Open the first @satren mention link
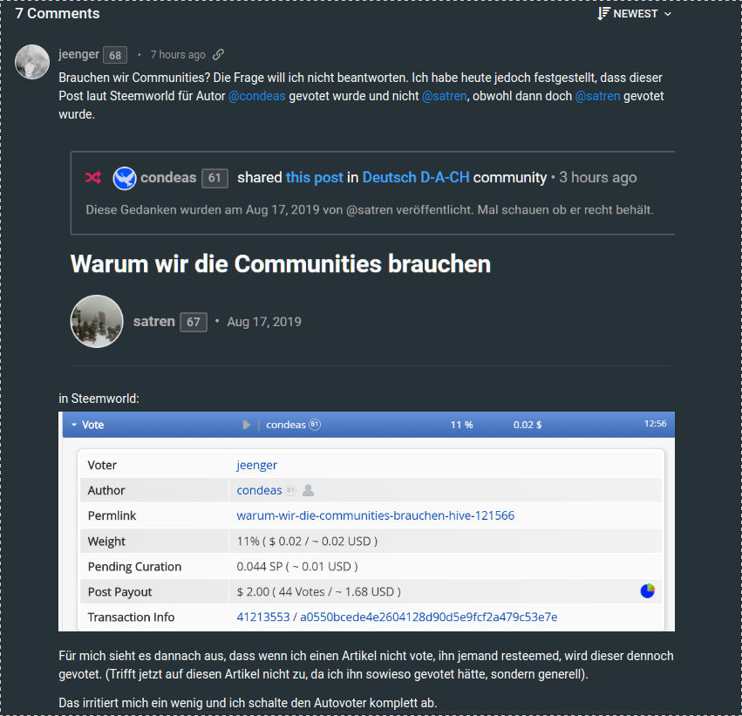This screenshot has height=716, width=742. (x=444, y=96)
